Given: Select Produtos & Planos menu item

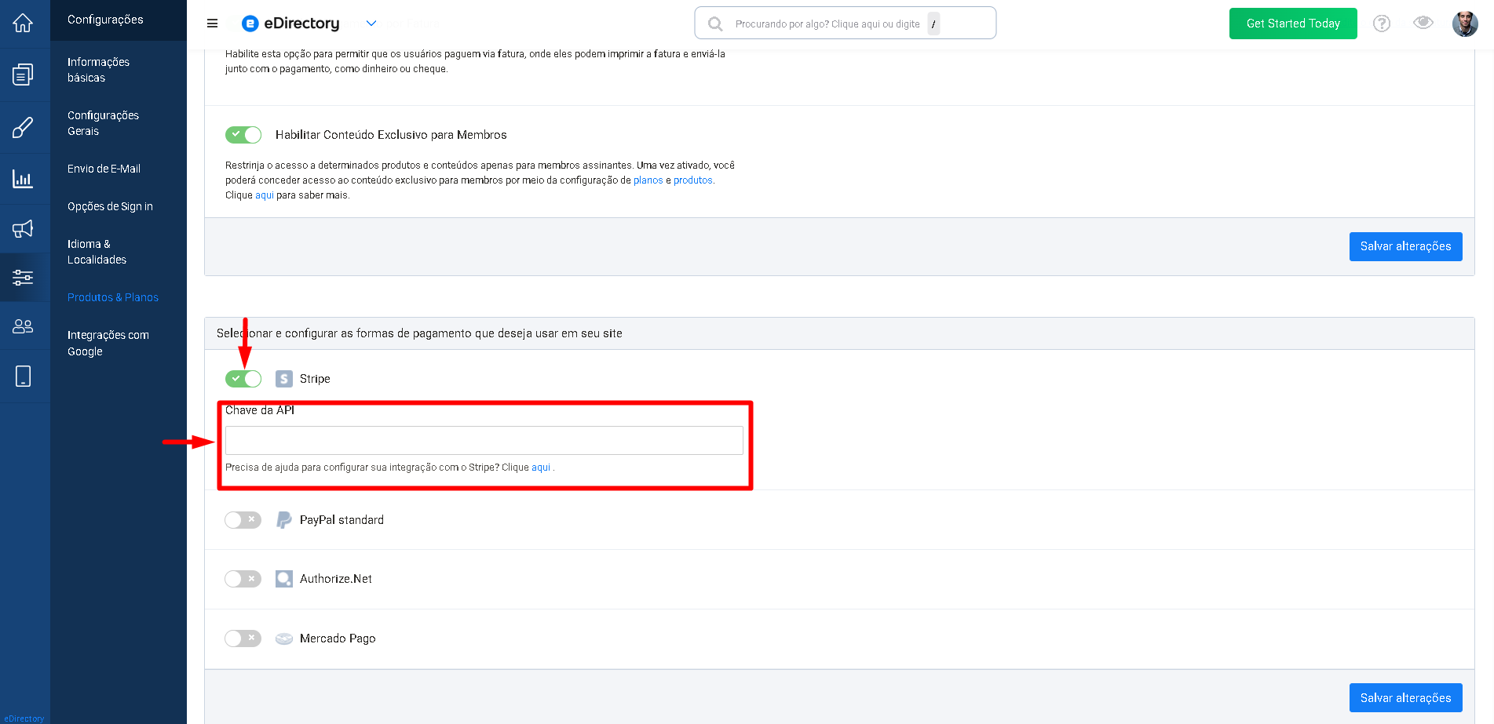Looking at the screenshot, I should (x=113, y=297).
